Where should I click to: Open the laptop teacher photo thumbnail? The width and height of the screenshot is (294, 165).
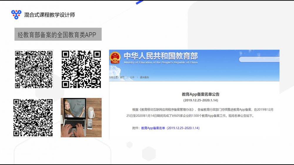click(x=81, y=117)
